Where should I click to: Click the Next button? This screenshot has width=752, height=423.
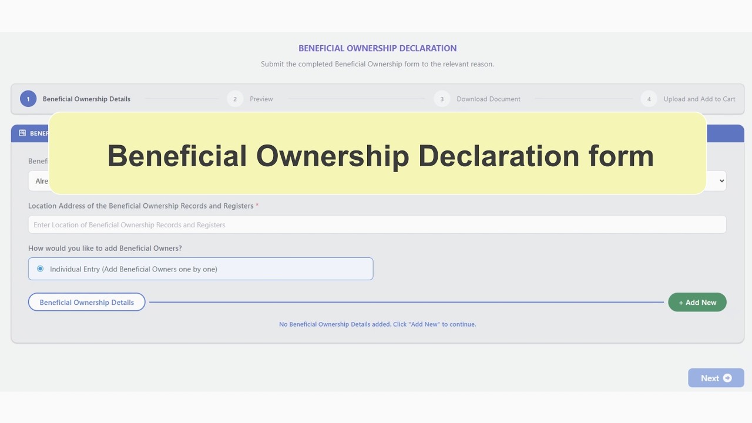pyautogui.click(x=716, y=378)
